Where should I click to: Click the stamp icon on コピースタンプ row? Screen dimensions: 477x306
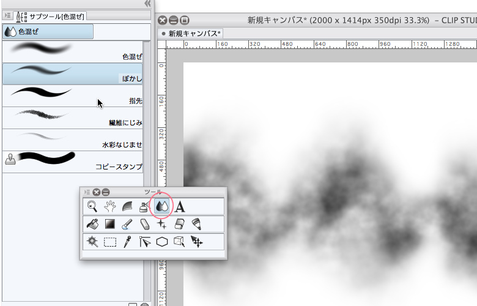pyautogui.click(x=10, y=159)
